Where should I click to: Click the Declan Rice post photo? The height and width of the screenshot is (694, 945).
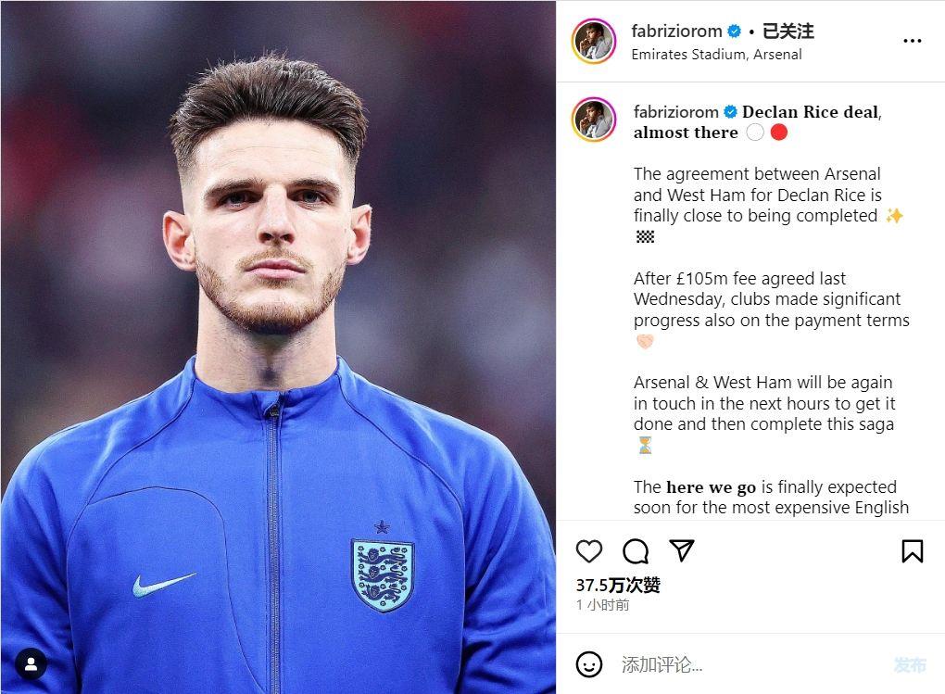(x=278, y=347)
